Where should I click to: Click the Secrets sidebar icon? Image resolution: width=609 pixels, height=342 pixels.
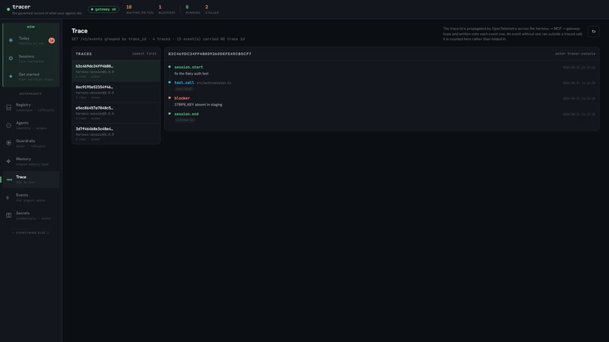(8, 215)
